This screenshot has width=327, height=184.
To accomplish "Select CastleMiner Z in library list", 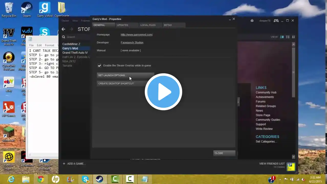I will (71, 44).
